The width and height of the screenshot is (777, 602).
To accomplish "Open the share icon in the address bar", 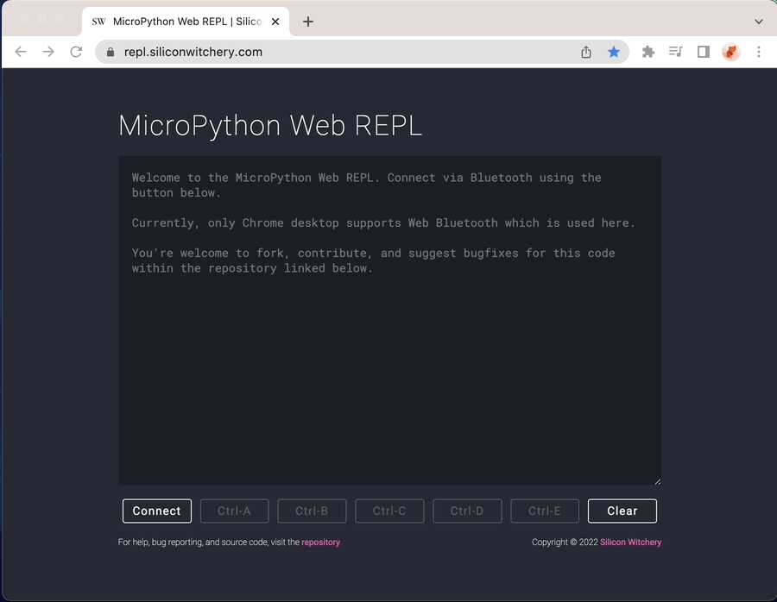I will point(586,52).
